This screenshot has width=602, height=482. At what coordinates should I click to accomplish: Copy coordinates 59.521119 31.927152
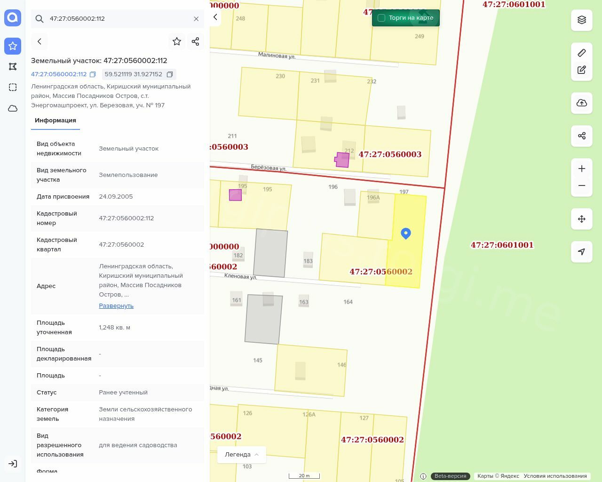[x=170, y=74]
